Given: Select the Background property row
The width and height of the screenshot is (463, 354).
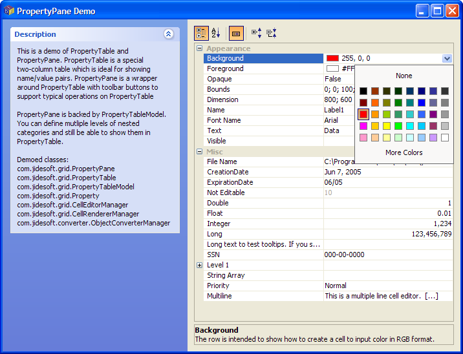Looking at the screenshot, I should 263,58.
